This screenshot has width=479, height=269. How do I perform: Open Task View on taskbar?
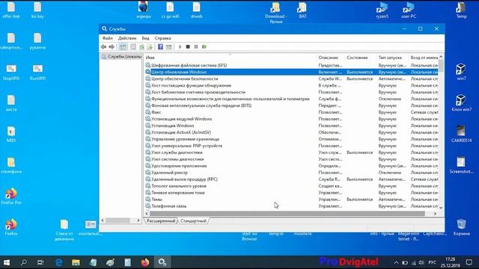pos(40,262)
